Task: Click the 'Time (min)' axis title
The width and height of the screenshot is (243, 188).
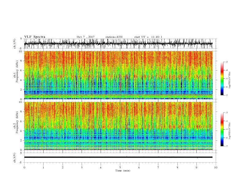Action: pyautogui.click(x=123, y=170)
